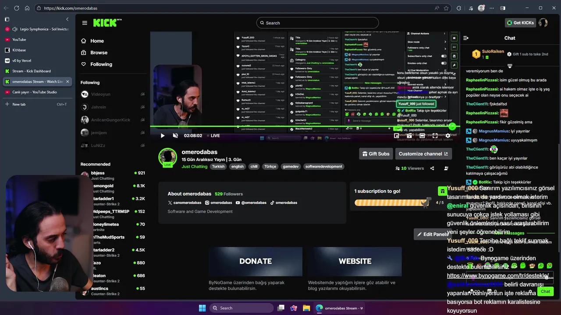
Task: Click the english tag
Action: (x=238, y=166)
